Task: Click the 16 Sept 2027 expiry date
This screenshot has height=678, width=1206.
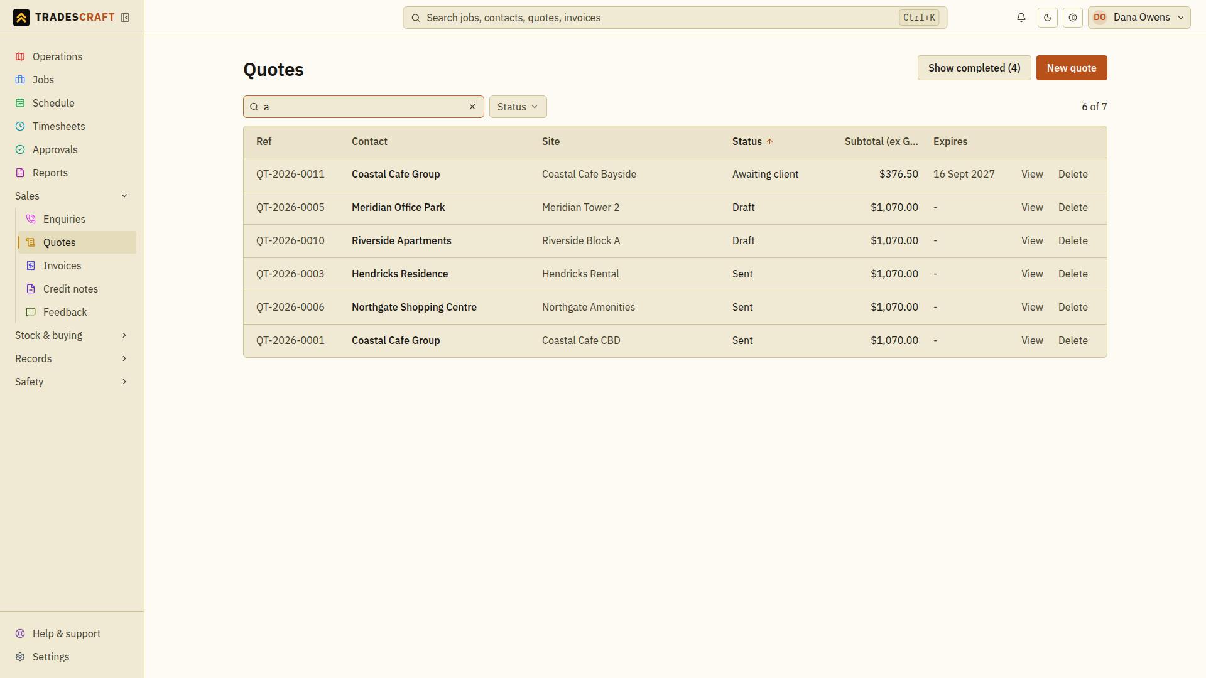Action: [964, 174]
